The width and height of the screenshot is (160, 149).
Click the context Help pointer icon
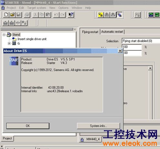point(71,15)
